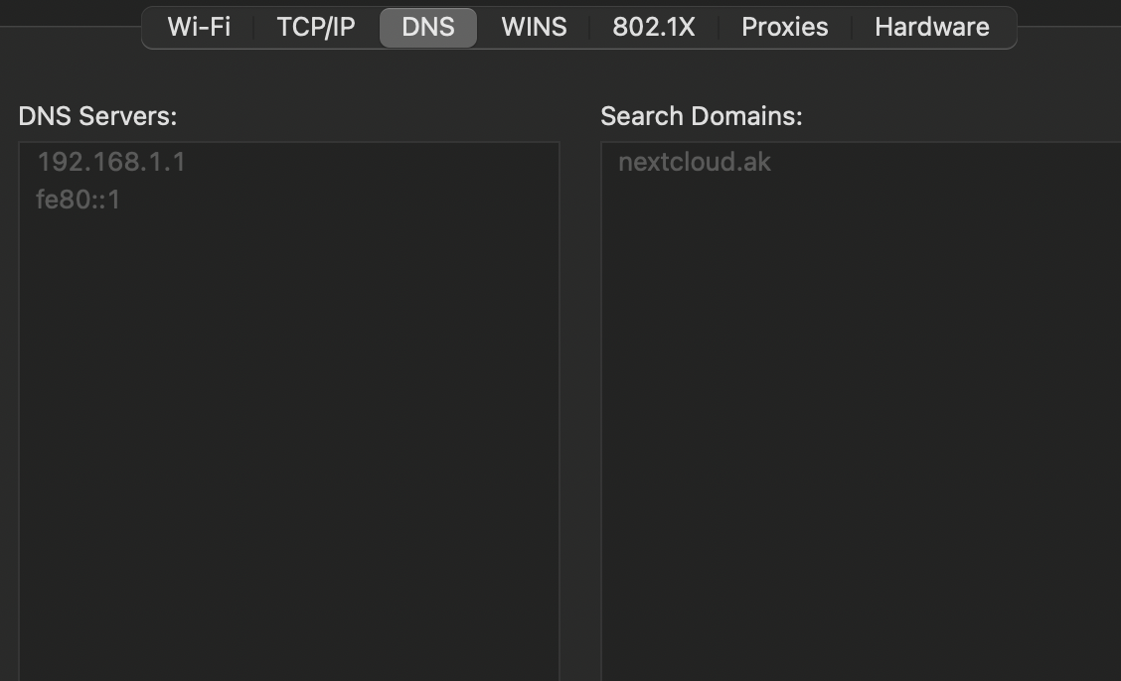Click the gap between the two list boxes
1121x681 pixels.
click(580, 397)
